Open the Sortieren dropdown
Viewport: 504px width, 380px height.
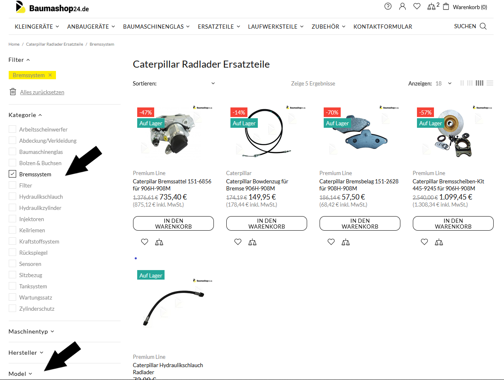(x=174, y=83)
